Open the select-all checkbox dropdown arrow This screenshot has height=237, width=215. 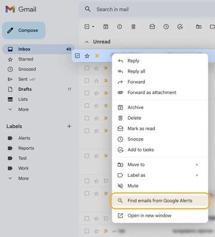(93, 27)
